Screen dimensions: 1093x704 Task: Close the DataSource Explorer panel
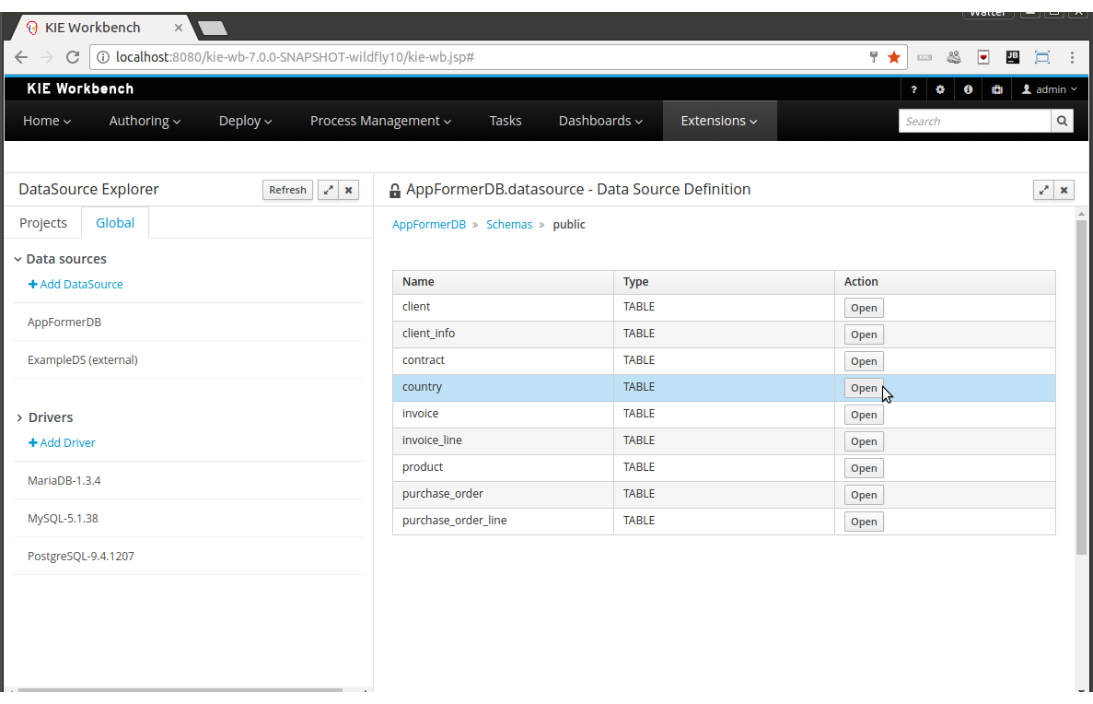(x=349, y=190)
